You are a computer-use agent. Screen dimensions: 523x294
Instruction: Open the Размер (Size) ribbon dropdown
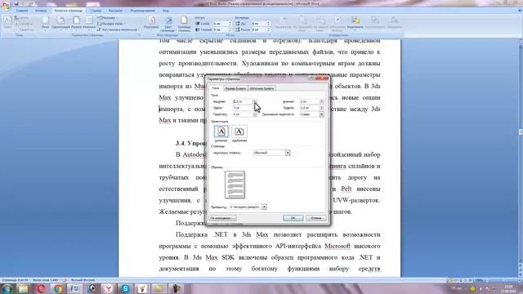76,23
